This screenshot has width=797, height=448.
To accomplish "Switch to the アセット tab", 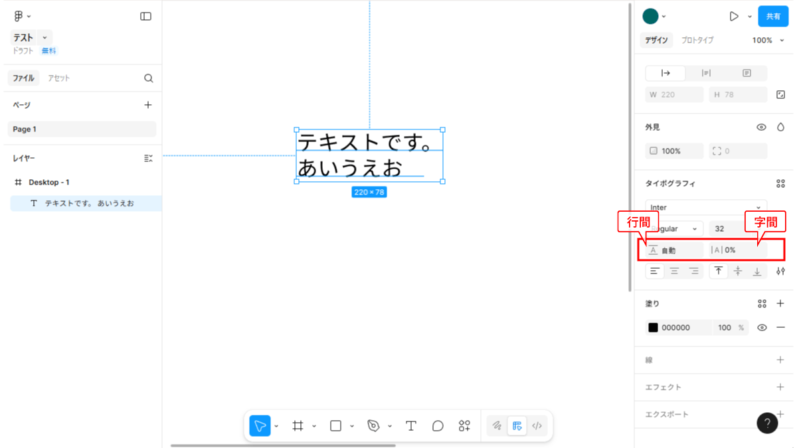I will click(58, 78).
